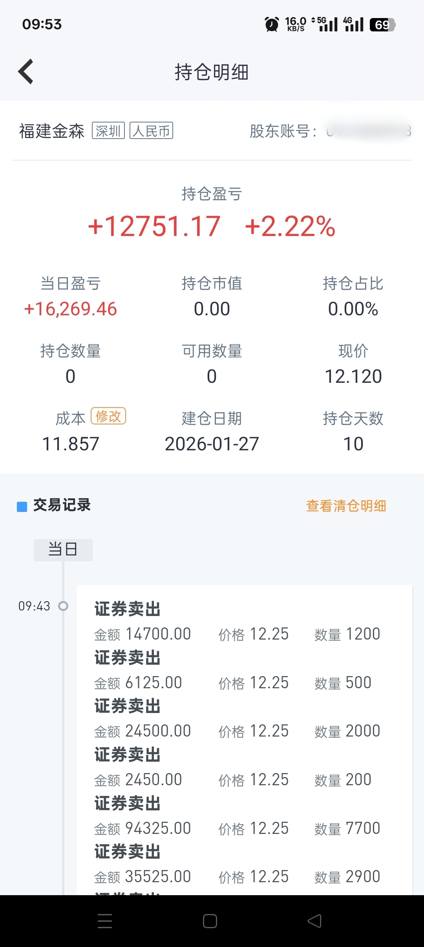Tap the 深圳 market tag
424x947 pixels.
[x=108, y=131]
